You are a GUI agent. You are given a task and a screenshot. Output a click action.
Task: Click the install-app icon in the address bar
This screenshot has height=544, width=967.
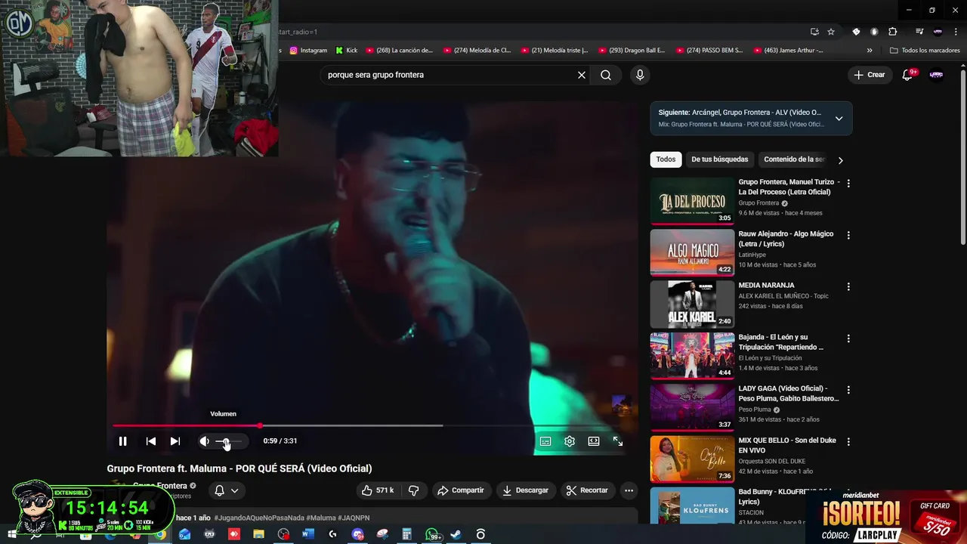814,32
